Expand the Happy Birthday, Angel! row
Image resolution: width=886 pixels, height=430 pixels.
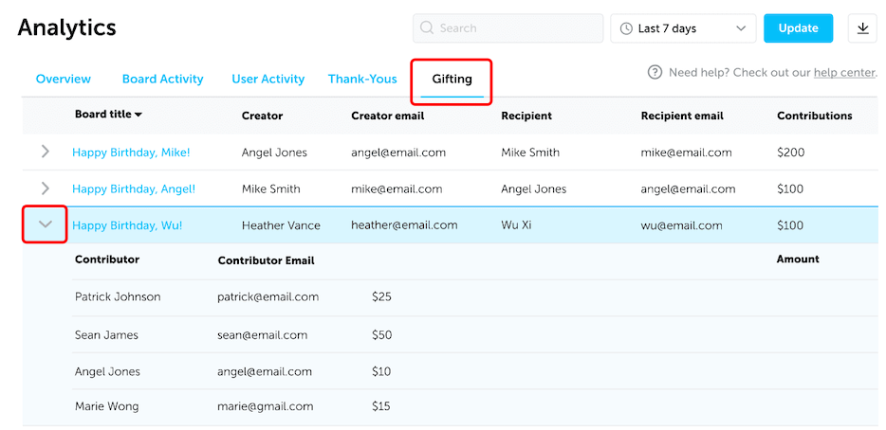click(46, 188)
